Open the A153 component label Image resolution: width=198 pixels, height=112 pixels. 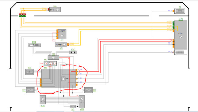(x=82, y=110)
